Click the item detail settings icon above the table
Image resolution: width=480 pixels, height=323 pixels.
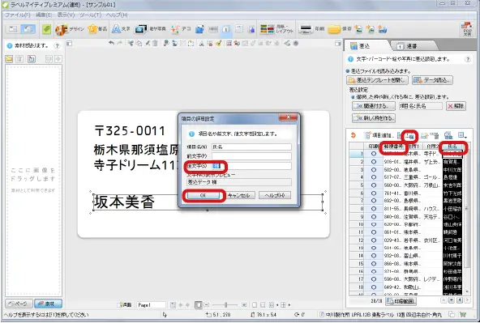coord(411,136)
